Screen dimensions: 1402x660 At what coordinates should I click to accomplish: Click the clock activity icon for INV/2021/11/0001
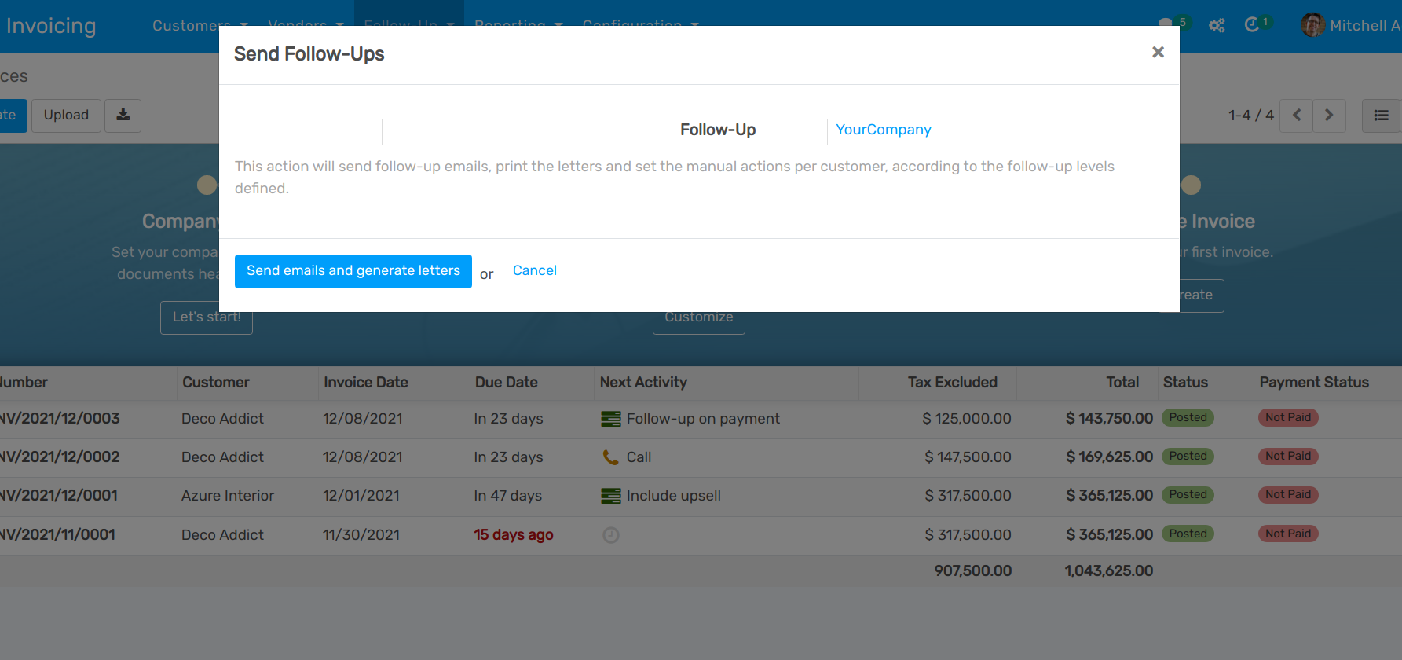[x=610, y=535]
